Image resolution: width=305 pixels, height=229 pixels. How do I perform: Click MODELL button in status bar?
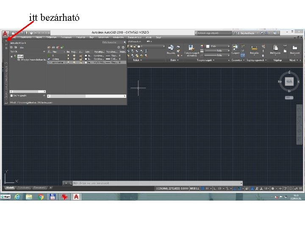[x=194, y=188]
